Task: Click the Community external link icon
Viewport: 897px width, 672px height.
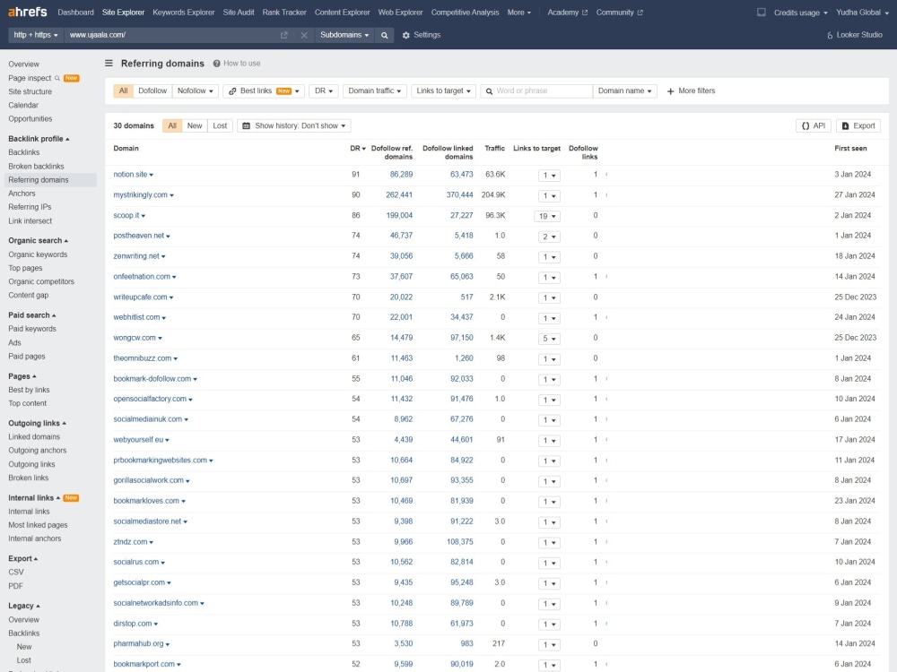Action: (640, 13)
